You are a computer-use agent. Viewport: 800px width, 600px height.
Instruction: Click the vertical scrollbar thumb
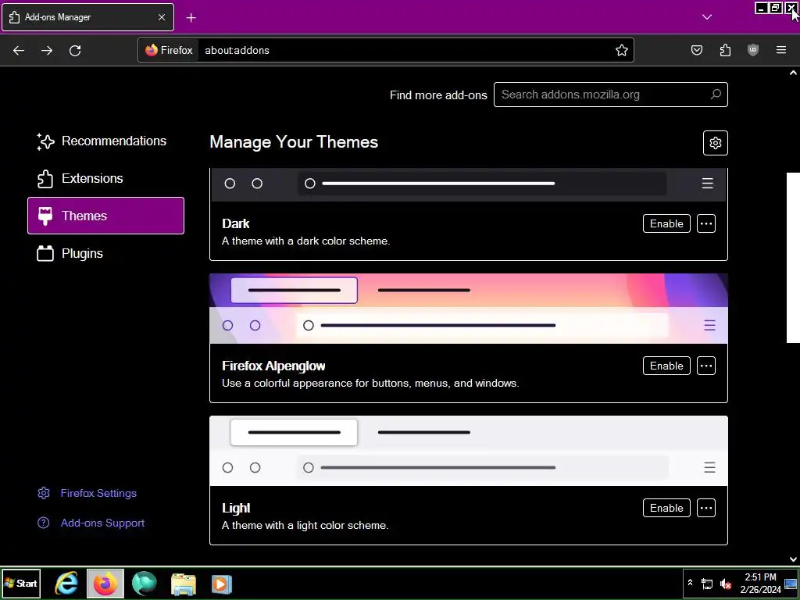click(793, 258)
